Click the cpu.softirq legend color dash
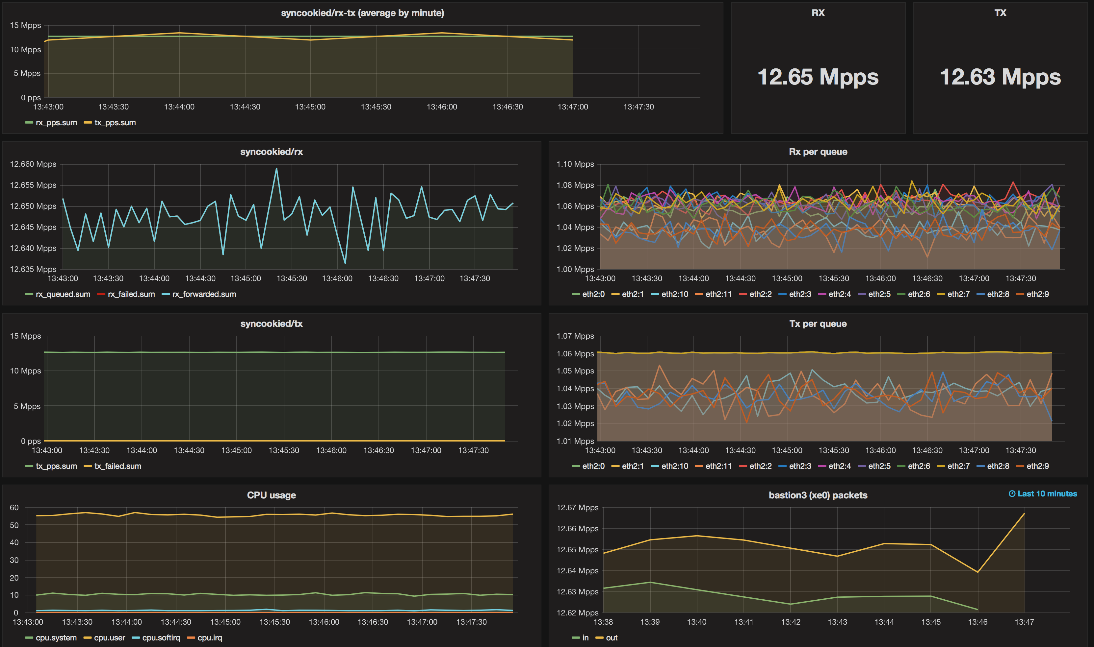The width and height of the screenshot is (1094, 647). click(x=136, y=638)
